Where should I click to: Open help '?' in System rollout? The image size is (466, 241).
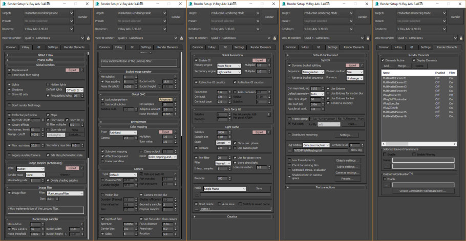362,65
